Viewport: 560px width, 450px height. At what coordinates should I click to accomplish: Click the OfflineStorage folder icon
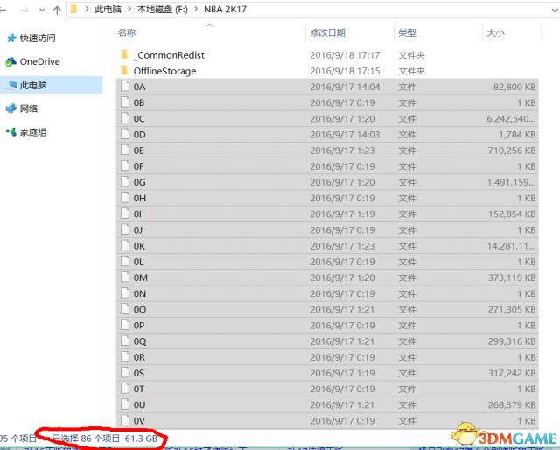(124, 70)
